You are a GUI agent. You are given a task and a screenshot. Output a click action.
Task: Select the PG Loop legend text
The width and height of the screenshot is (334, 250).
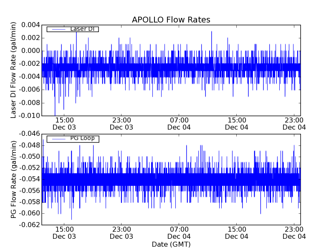82,138
